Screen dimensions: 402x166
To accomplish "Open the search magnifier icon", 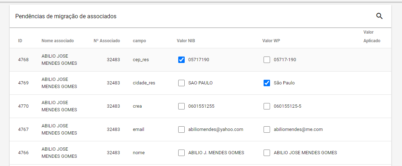I will pos(379,16).
